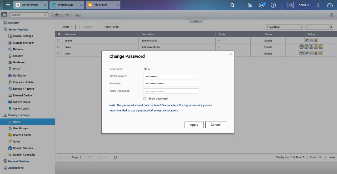Click the help question mark button
The image size is (337, 174).
(x=331, y=15)
